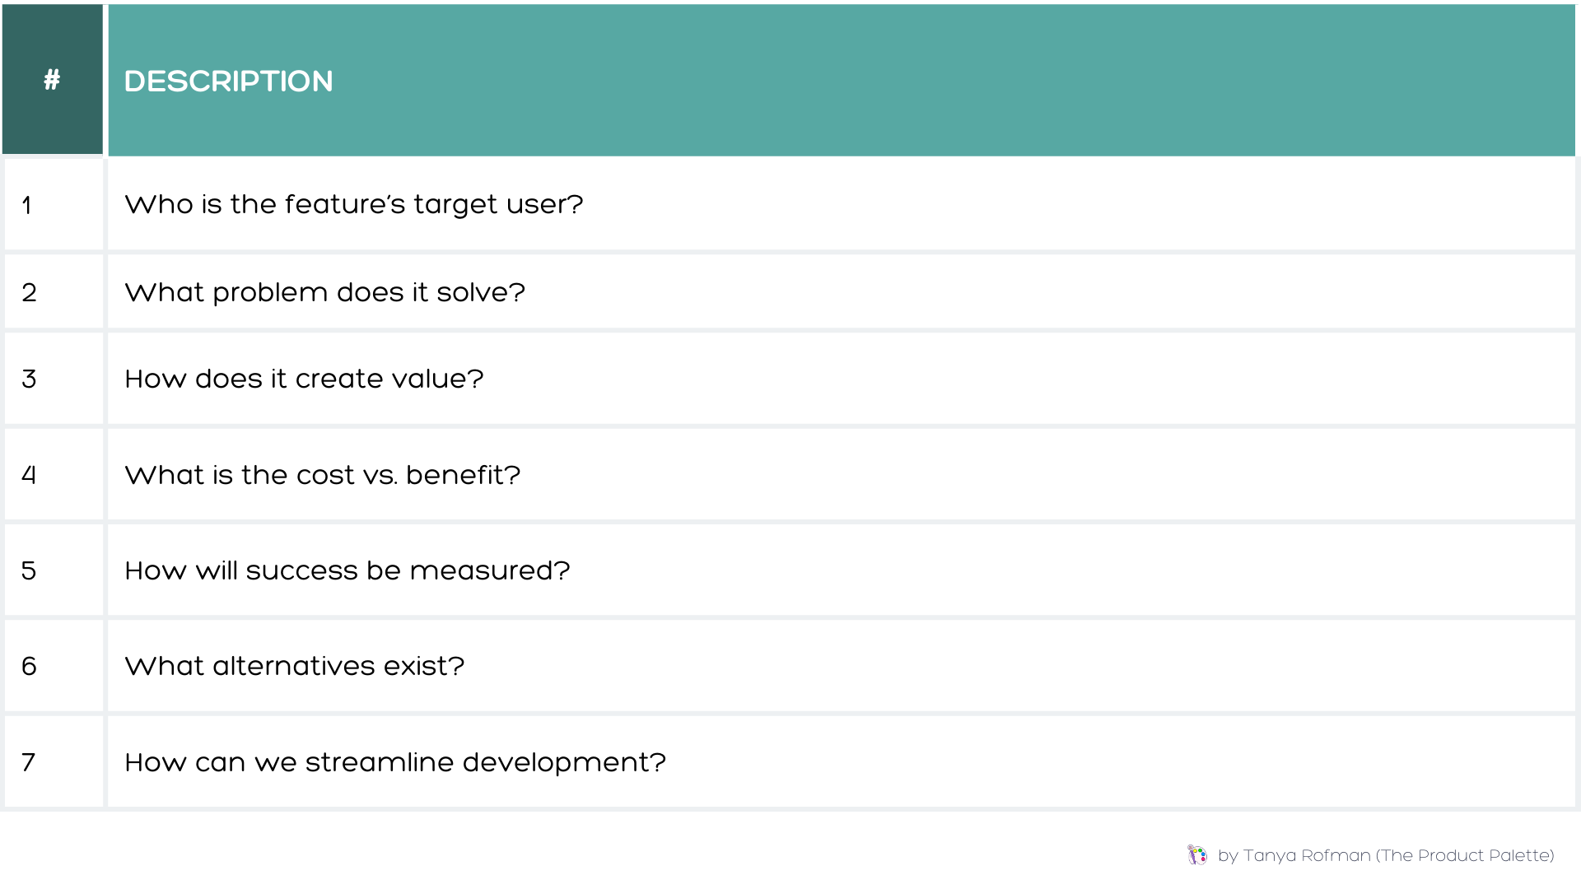
Task: Select "What problem does it solve?" text
Action: click(324, 292)
